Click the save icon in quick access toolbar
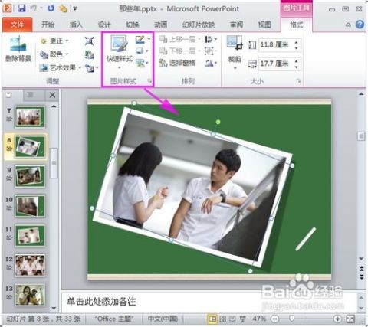368x327 pixels. [21, 8]
